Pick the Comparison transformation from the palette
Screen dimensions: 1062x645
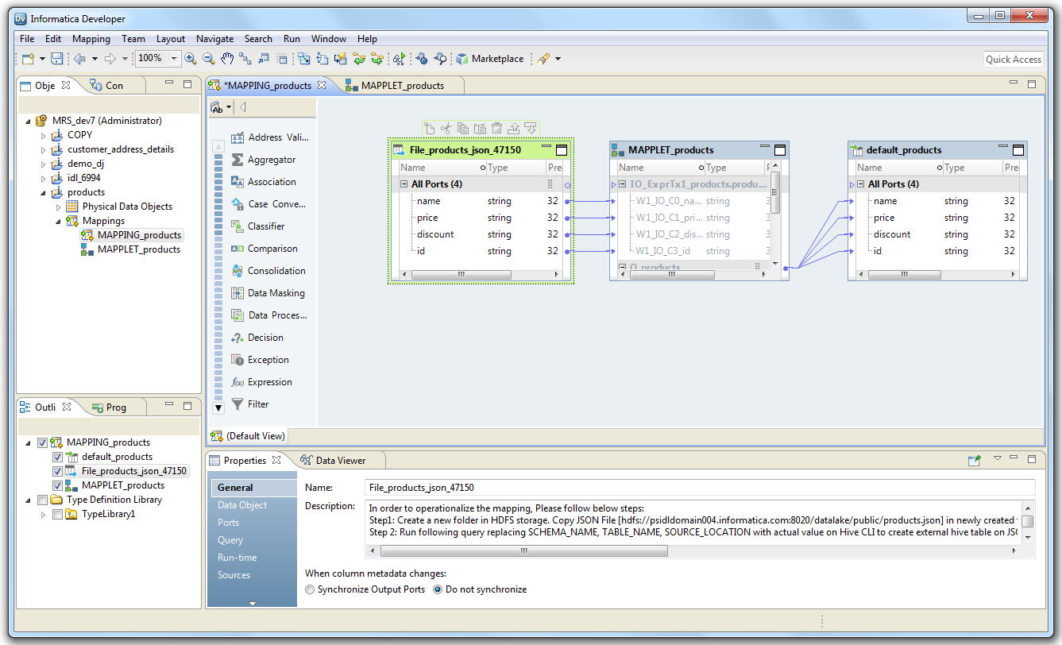pyautogui.click(x=264, y=249)
